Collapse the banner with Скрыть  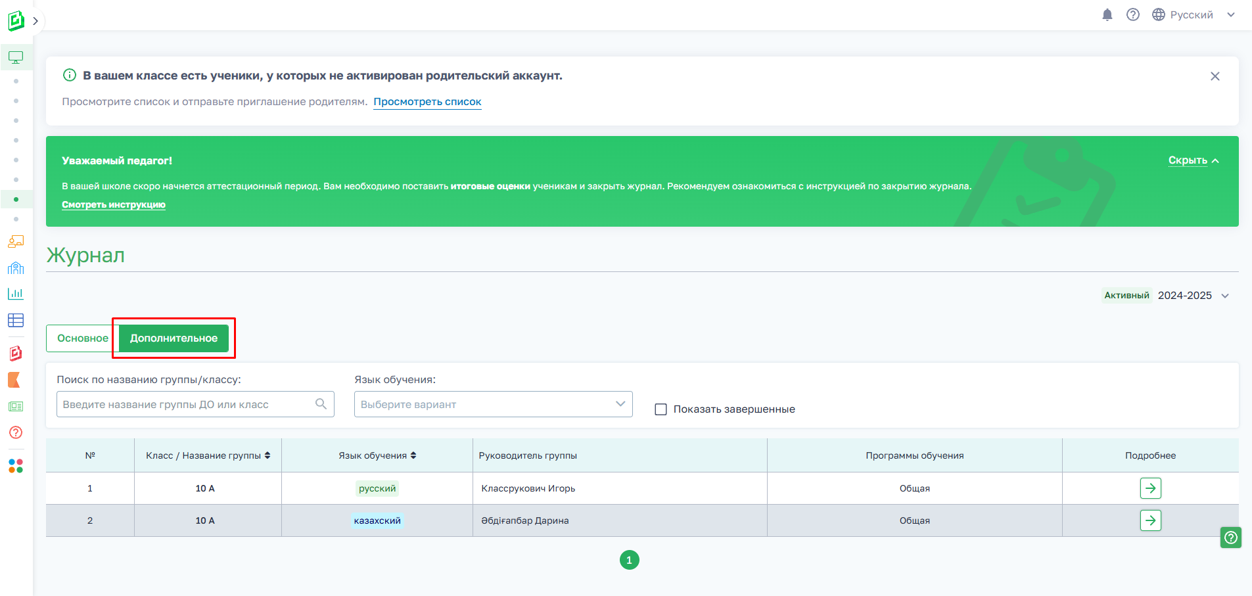tap(1193, 160)
